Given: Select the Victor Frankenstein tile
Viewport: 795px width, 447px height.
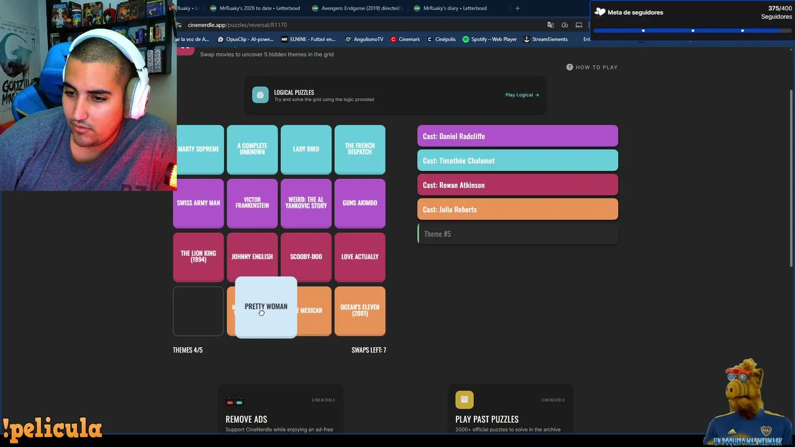Looking at the screenshot, I should 252,203.
